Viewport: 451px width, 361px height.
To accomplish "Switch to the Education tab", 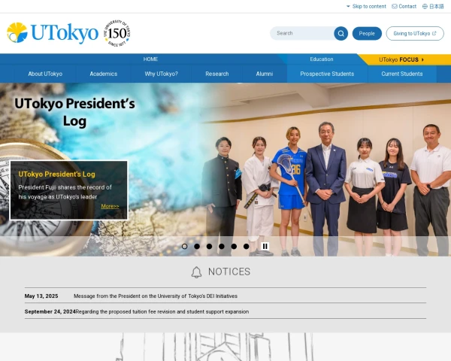I will pos(322,59).
